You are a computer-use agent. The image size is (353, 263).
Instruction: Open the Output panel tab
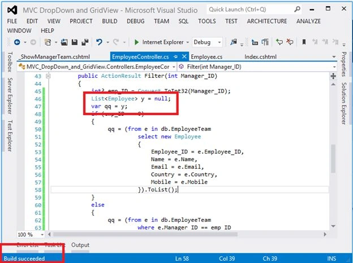[80, 245]
